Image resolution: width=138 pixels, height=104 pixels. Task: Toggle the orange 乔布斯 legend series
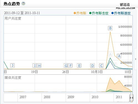[80, 13]
